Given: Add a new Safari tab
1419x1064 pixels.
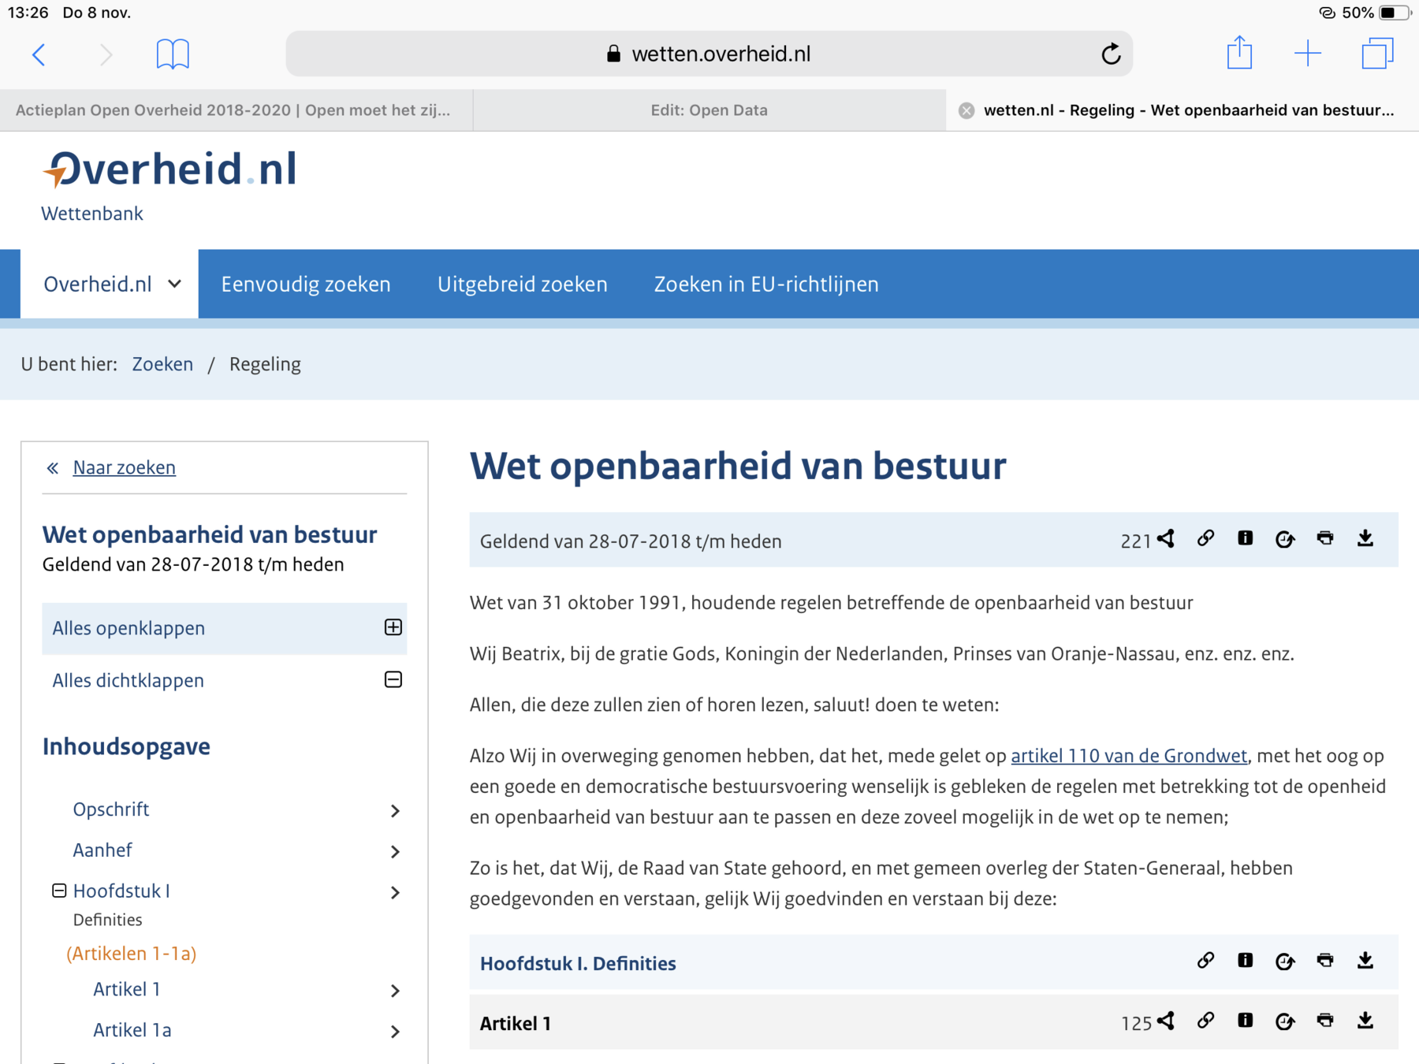Looking at the screenshot, I should click(1308, 54).
